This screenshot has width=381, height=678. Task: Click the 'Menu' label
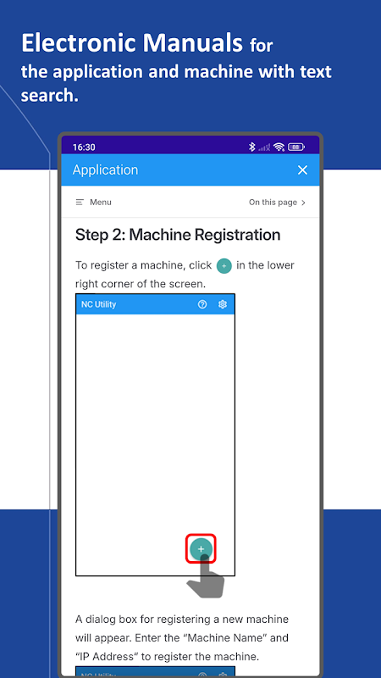point(101,202)
